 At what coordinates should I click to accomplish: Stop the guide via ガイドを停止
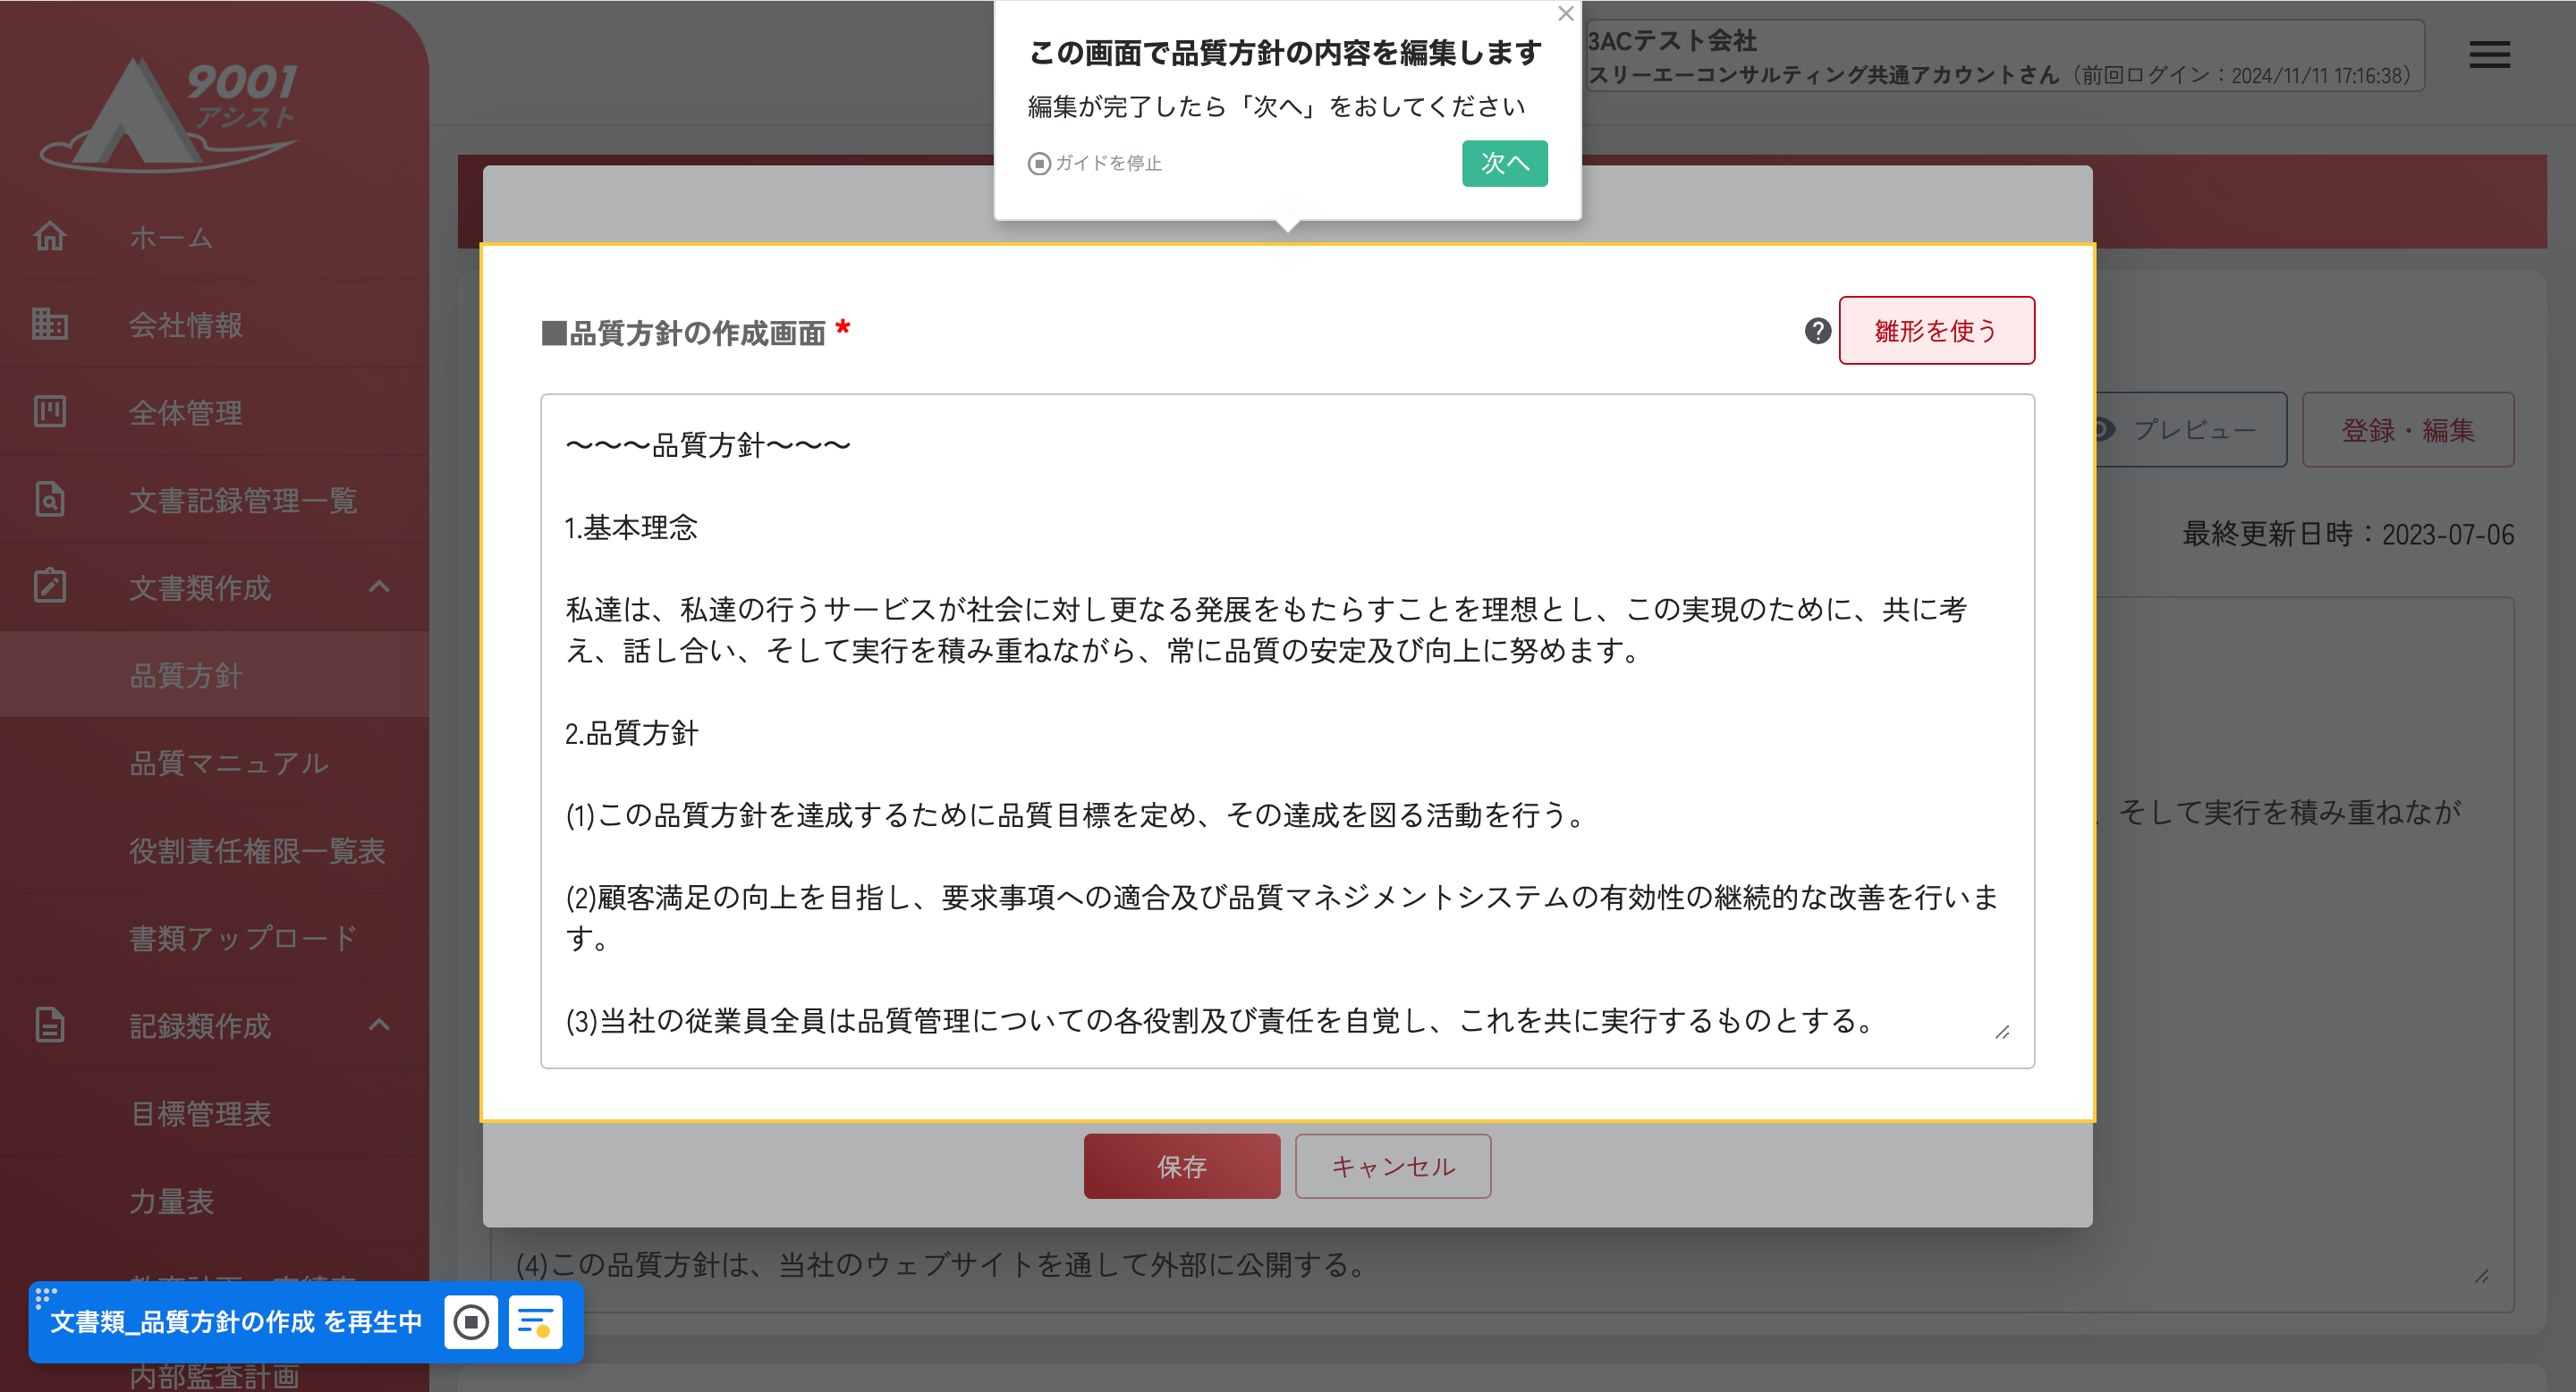point(1095,163)
